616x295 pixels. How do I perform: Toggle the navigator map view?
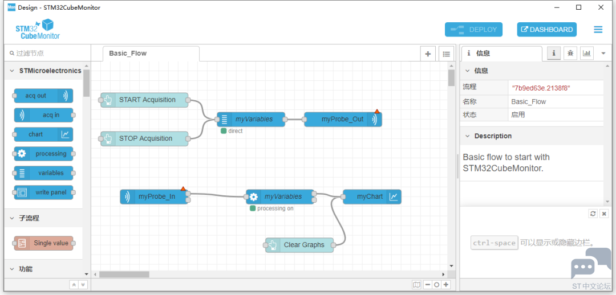[416, 285]
